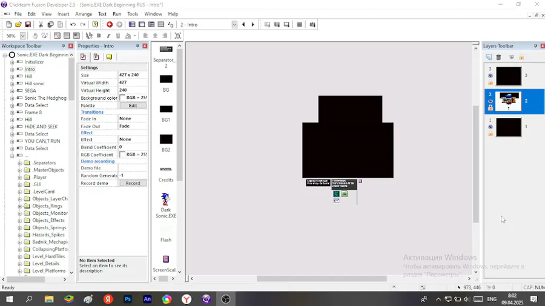The width and height of the screenshot is (545, 306).
Task: Hide layer 1 using its eye icon
Action: 490,127
